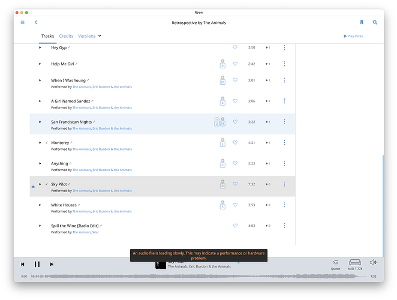Play the track Help Me Girl
Screen dimensions: 397x300
click(x=40, y=64)
